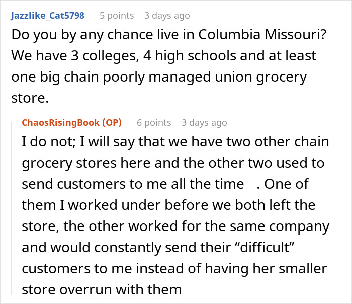Click "store overrun with them" on the last line
The image size is (352, 304).
102,289
